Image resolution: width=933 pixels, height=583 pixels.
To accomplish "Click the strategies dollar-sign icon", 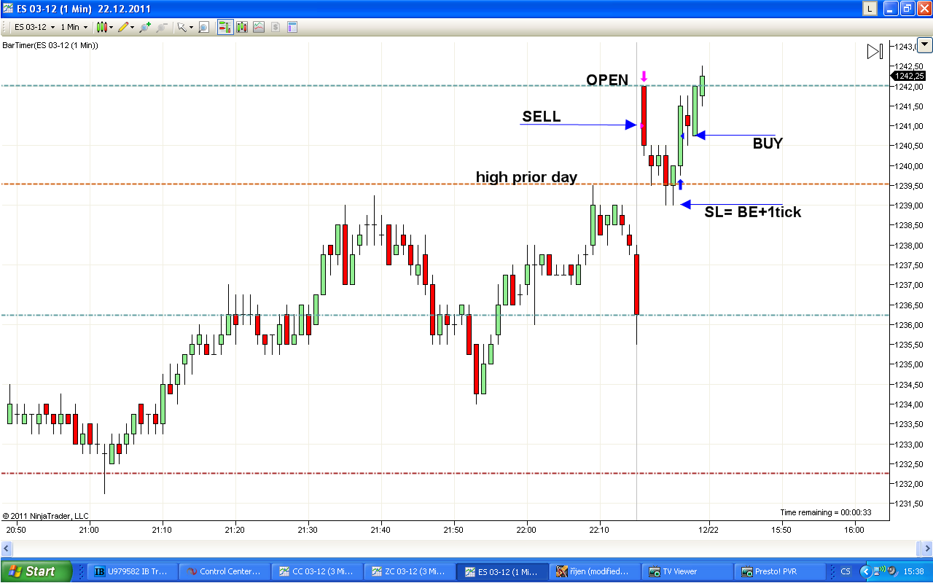I will click(x=276, y=27).
